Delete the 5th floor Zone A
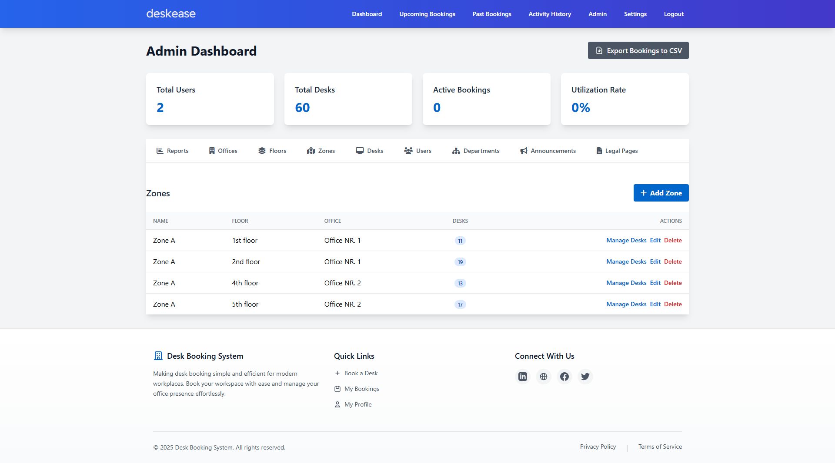The image size is (835, 463). point(672,304)
